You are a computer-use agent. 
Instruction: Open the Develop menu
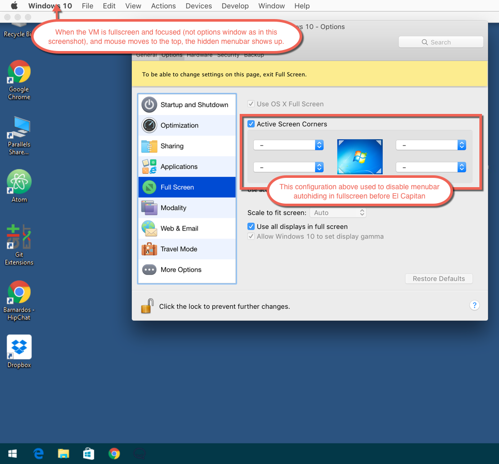[235, 6]
